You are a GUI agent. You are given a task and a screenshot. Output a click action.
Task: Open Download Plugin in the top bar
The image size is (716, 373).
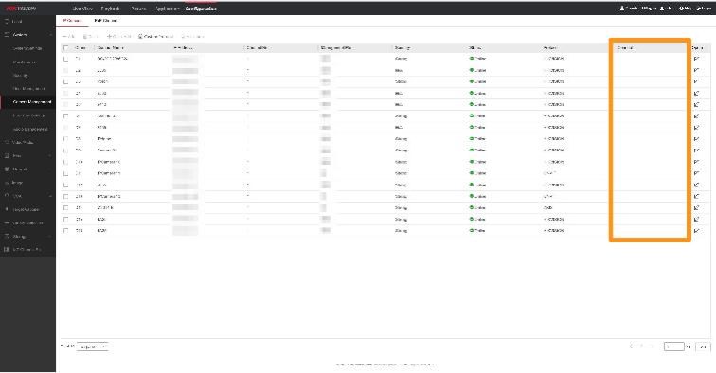point(637,9)
